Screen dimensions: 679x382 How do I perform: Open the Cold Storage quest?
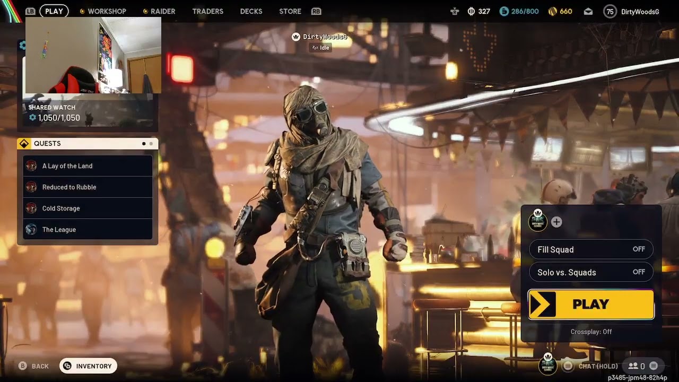[88, 208]
